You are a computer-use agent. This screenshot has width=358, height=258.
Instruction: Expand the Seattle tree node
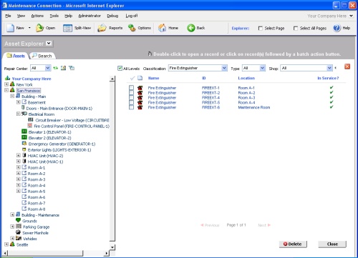click(x=6, y=244)
